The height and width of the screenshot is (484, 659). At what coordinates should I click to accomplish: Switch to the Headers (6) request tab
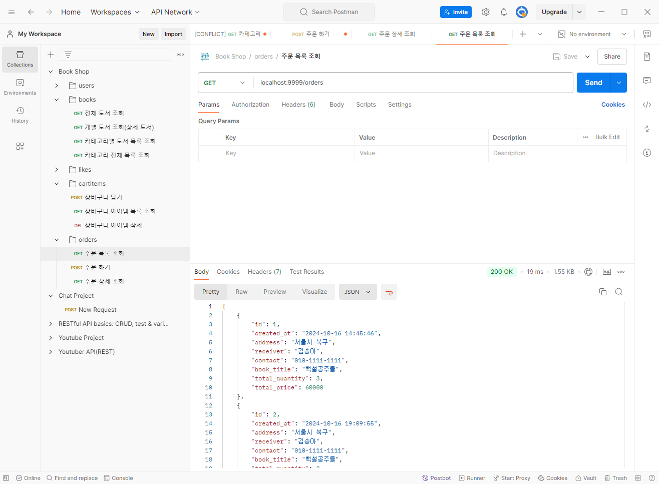click(x=298, y=105)
